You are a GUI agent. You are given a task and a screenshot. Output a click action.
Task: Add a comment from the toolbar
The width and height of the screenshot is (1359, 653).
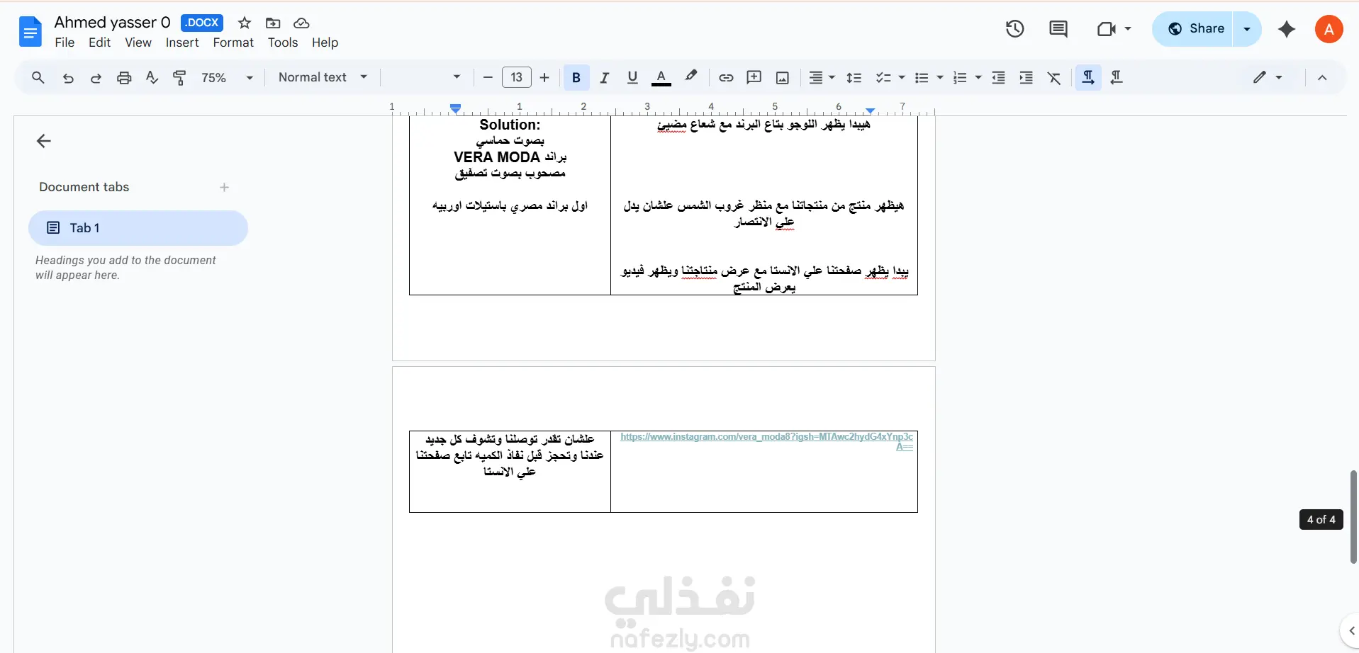(754, 78)
